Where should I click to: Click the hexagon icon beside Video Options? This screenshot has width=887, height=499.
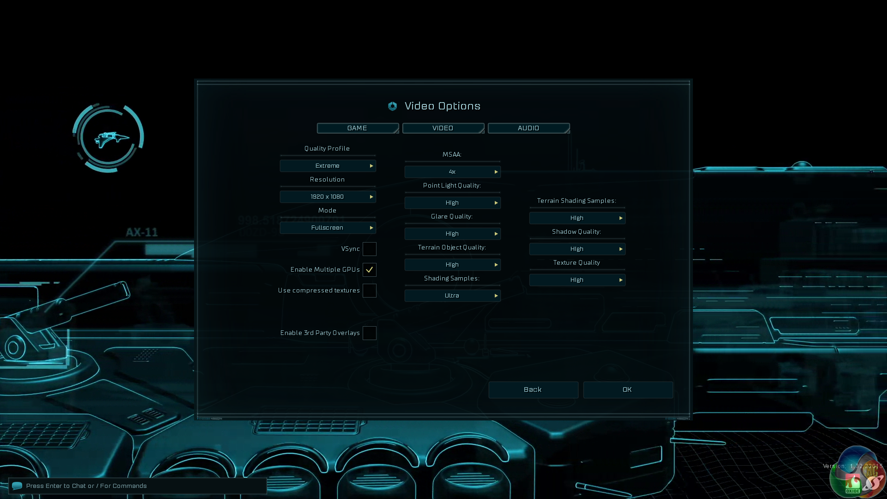(x=392, y=106)
